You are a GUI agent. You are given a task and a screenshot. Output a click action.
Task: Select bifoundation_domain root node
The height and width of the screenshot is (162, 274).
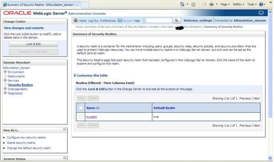point(16,68)
